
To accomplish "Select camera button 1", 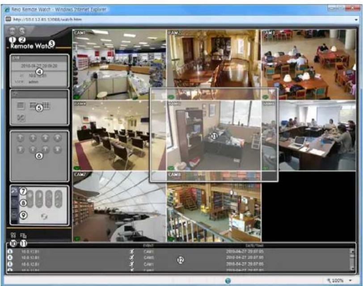I will point(21,138).
